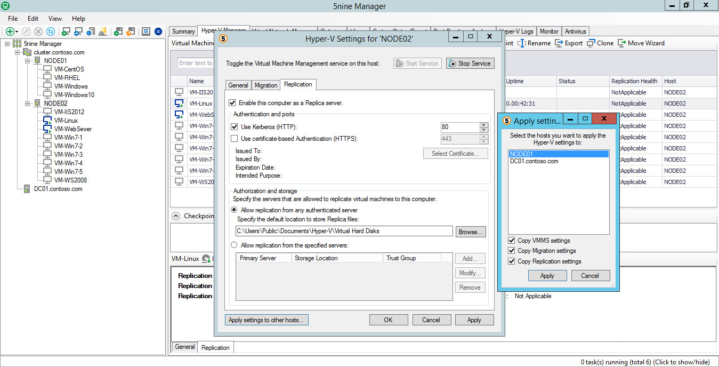
Task: Click Cancel in the Apply settings dialog
Action: pos(590,276)
